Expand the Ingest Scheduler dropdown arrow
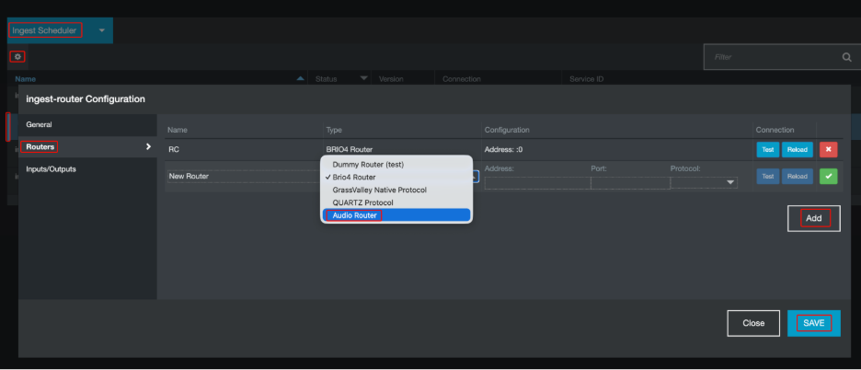This screenshot has width=861, height=370. point(101,30)
